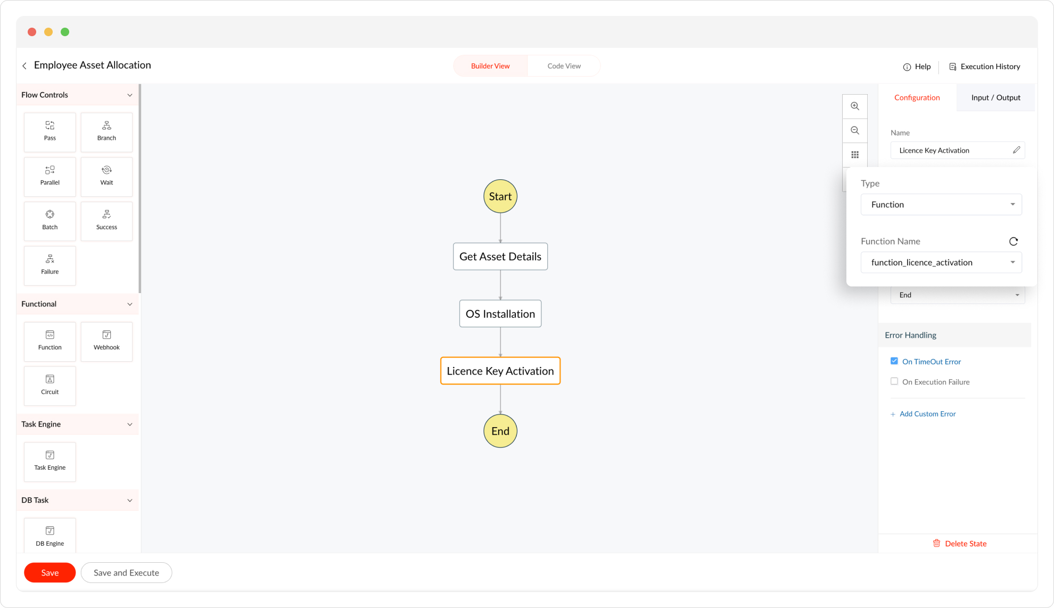Refresh the Function Name list
Image resolution: width=1054 pixels, height=608 pixels.
(x=1014, y=241)
